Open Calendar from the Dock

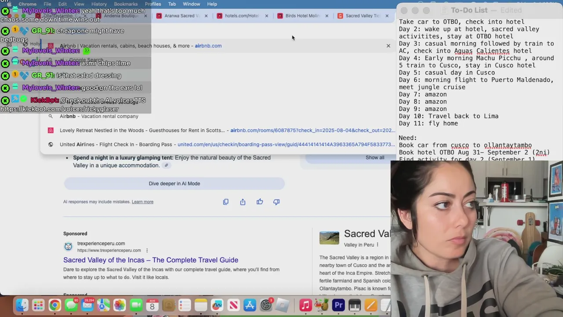click(152, 305)
